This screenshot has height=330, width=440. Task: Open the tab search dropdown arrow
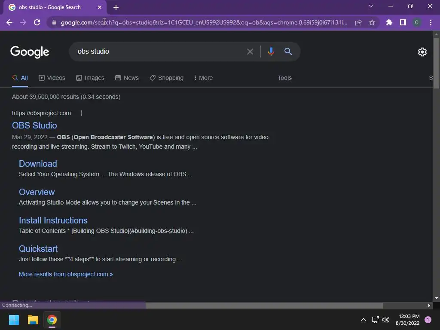point(371,6)
